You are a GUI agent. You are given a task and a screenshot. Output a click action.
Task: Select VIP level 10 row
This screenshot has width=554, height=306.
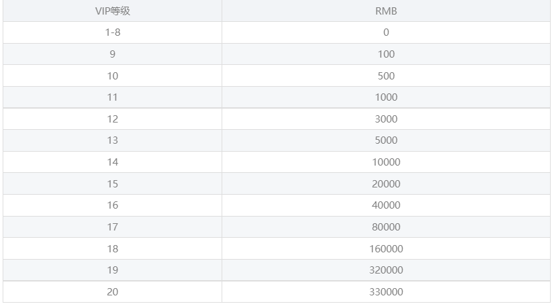277,76
